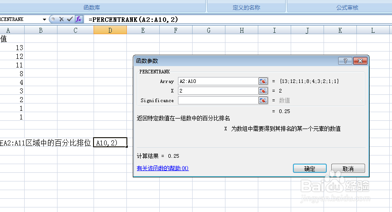This screenshot has height=212, width=392.
Task: Select the cell containing 3
Action: (x=12, y=91)
